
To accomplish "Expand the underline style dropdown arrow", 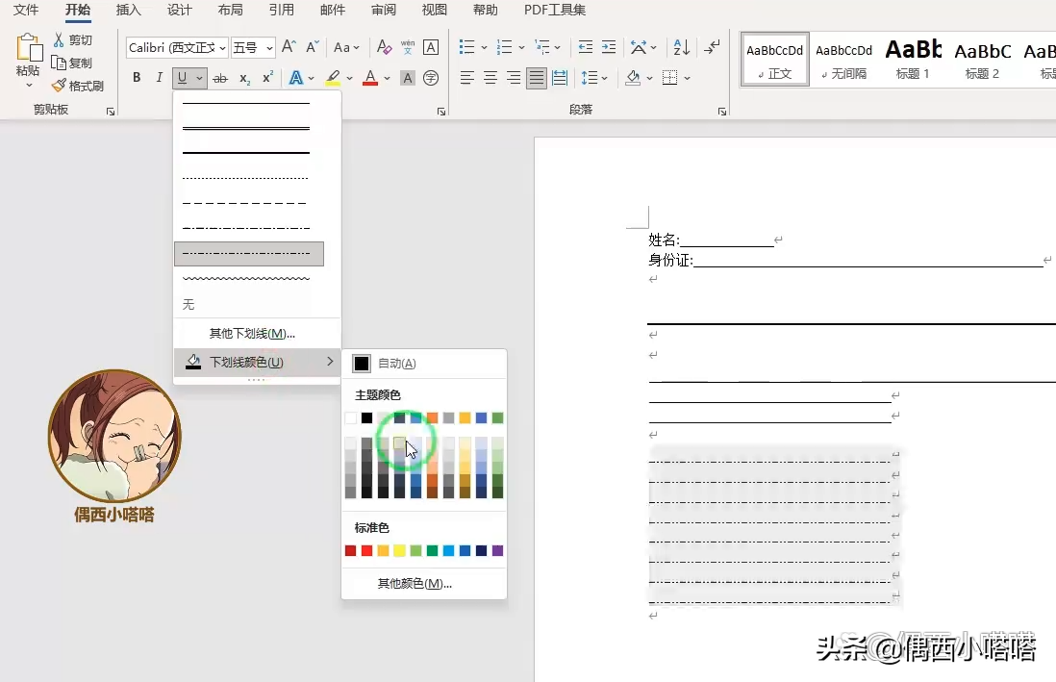I will [199, 78].
